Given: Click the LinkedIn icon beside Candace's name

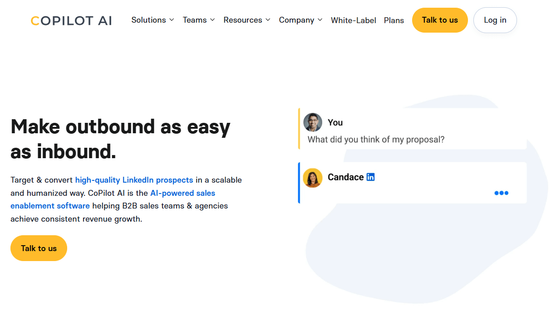Looking at the screenshot, I should 370,177.
